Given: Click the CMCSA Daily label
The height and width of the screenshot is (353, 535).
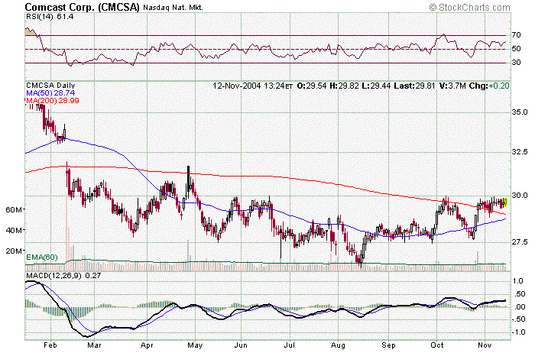Looking at the screenshot, I should click(50, 86).
